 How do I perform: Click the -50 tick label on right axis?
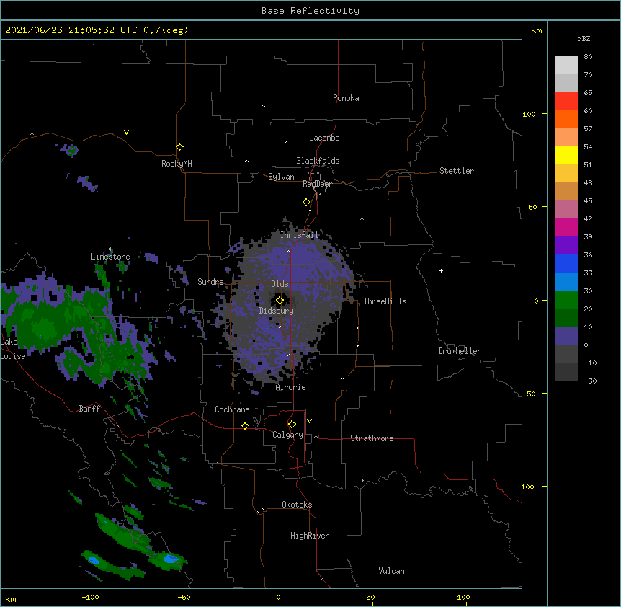coord(529,394)
